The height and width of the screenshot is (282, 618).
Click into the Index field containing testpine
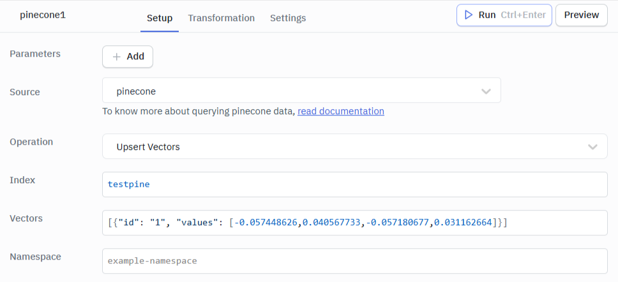coord(355,184)
